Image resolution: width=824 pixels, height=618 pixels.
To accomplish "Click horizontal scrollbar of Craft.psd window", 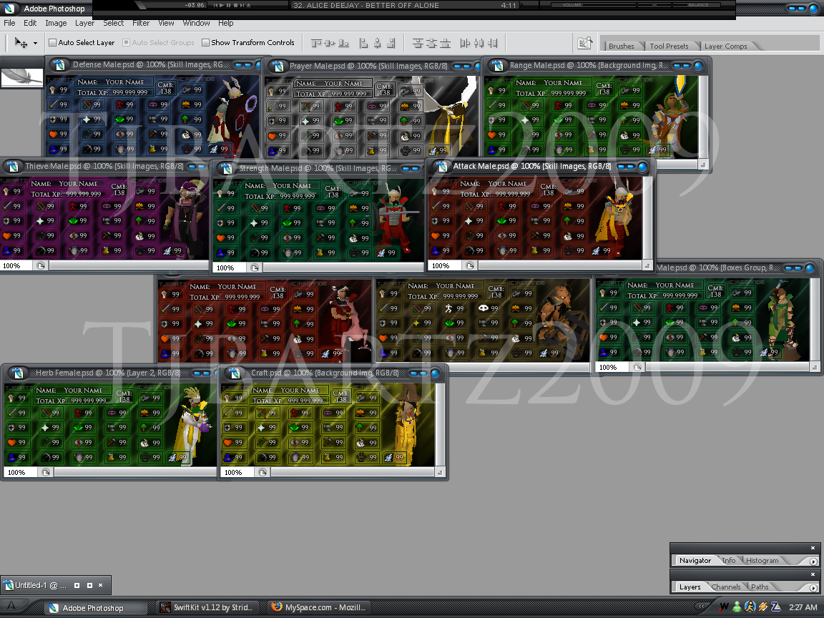I will (x=352, y=472).
